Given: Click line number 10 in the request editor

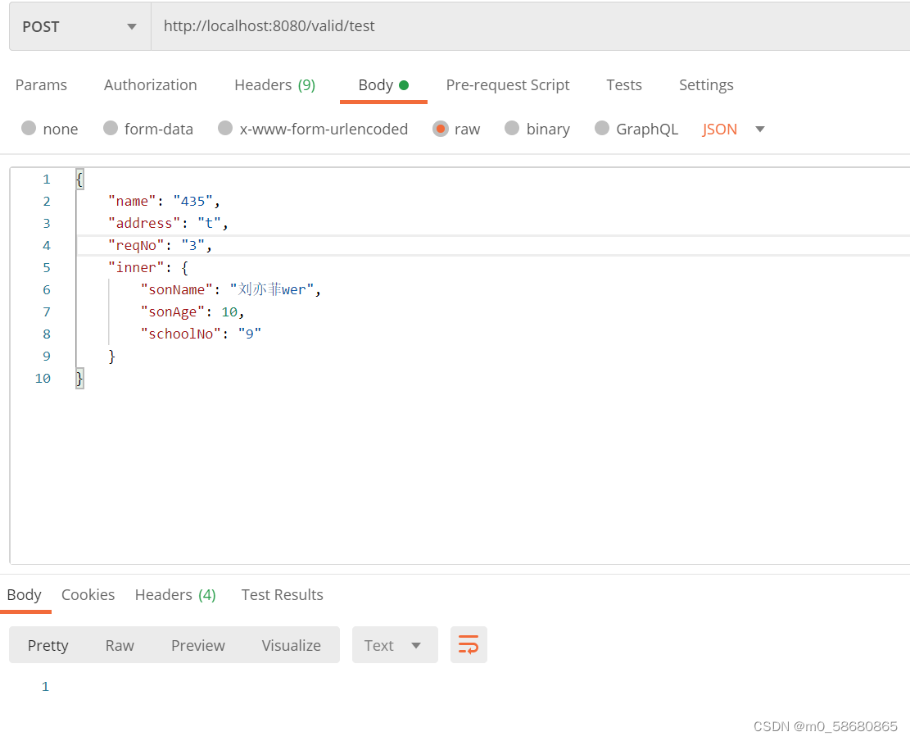Looking at the screenshot, I should point(43,379).
